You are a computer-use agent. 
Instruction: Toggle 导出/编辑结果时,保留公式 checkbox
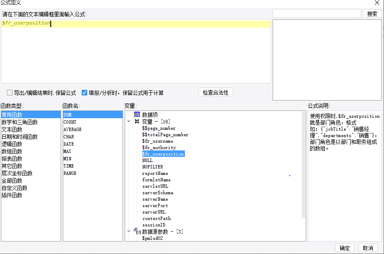pyautogui.click(x=9, y=93)
